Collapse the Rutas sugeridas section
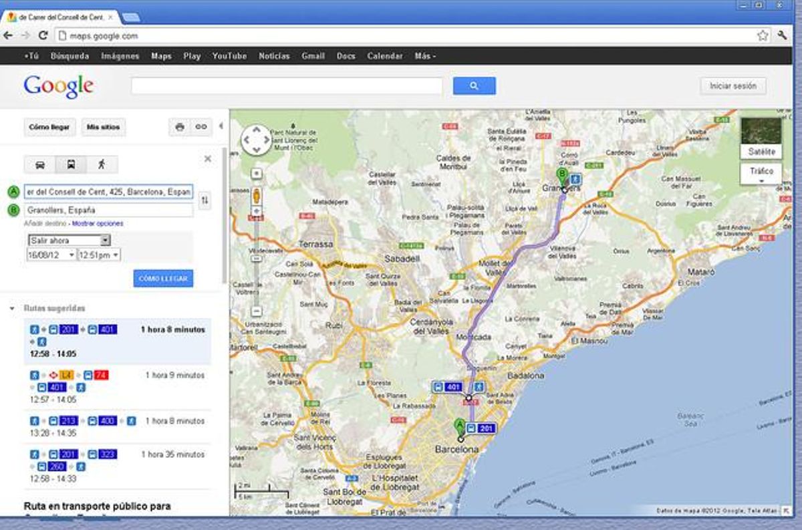The image size is (802, 530). click(12, 309)
